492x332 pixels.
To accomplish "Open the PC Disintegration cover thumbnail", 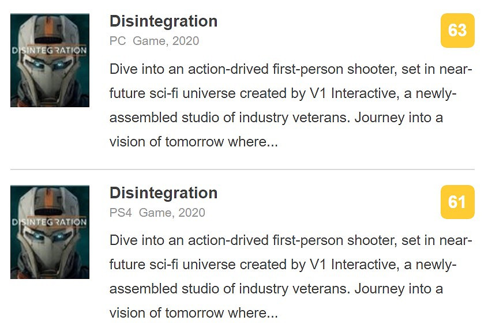I will [50, 60].
